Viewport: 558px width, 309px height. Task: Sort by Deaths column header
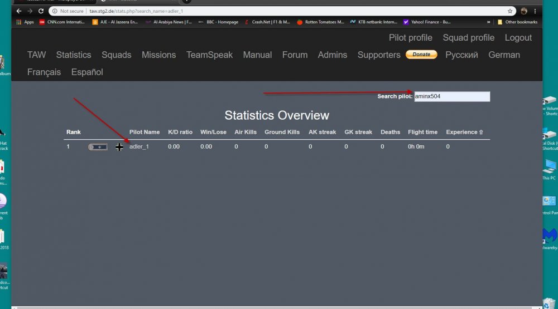(391, 132)
